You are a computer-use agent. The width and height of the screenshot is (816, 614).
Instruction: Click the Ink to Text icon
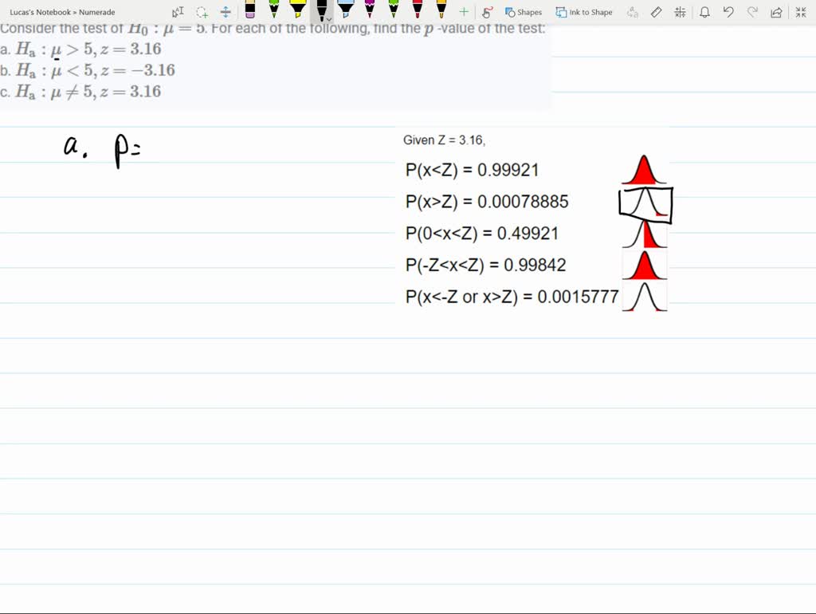(632, 12)
